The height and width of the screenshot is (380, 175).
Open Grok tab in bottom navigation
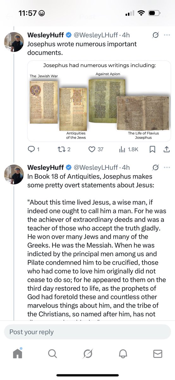tap(87, 354)
